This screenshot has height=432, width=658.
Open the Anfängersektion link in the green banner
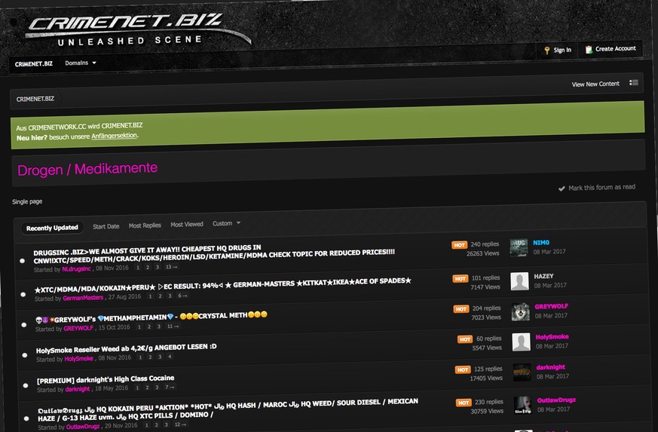[115, 136]
